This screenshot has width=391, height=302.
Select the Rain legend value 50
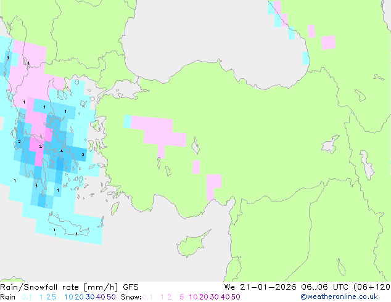click(x=111, y=297)
